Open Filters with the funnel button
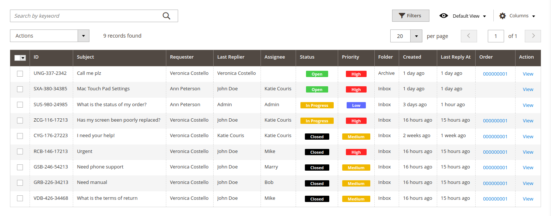This screenshot has height=216, width=551. pyautogui.click(x=410, y=16)
